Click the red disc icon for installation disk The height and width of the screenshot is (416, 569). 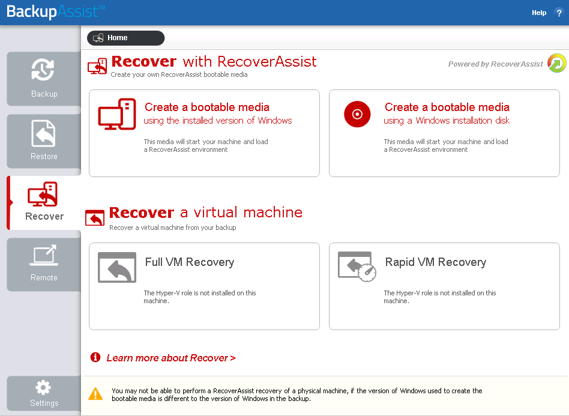(x=357, y=114)
